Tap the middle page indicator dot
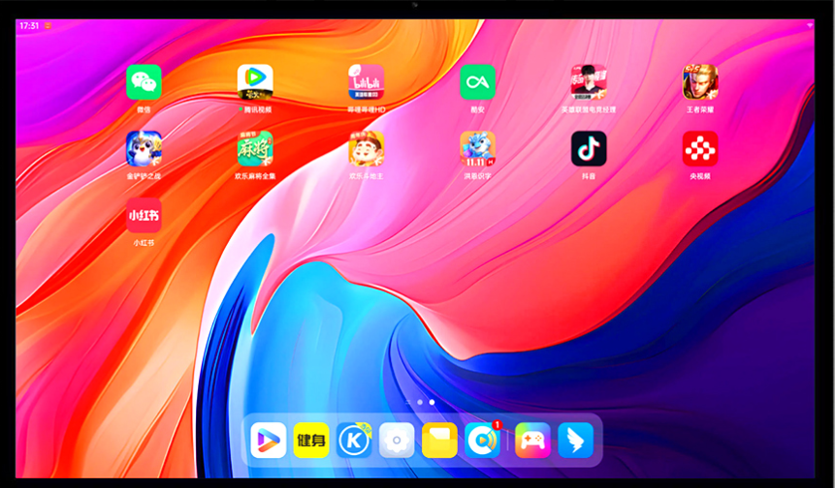Screen dimensions: 835x488 tap(419, 401)
